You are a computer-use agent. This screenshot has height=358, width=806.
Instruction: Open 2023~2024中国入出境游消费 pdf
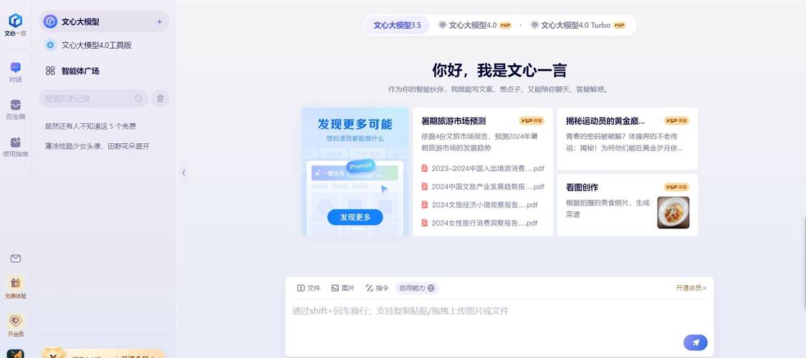[x=483, y=168]
